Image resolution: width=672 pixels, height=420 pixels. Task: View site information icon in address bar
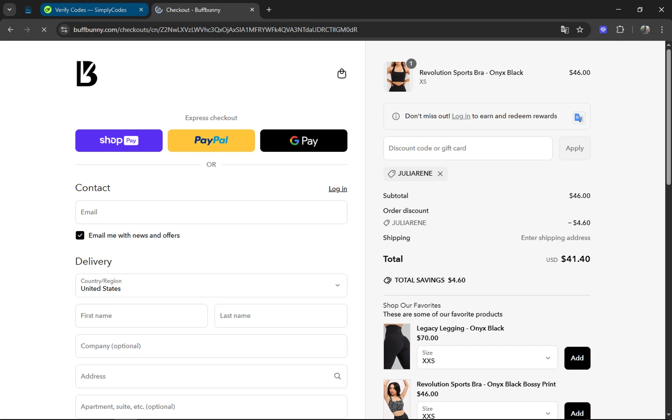point(64,30)
